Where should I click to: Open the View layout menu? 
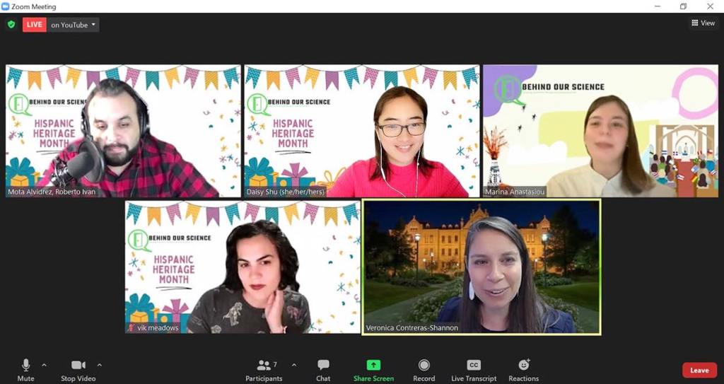point(703,23)
